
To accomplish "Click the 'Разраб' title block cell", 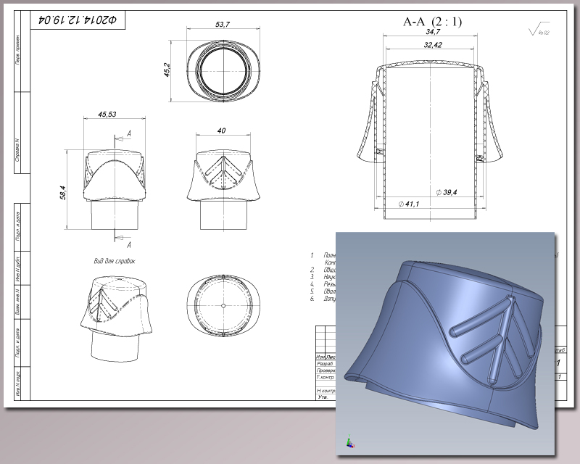I will (x=326, y=363).
